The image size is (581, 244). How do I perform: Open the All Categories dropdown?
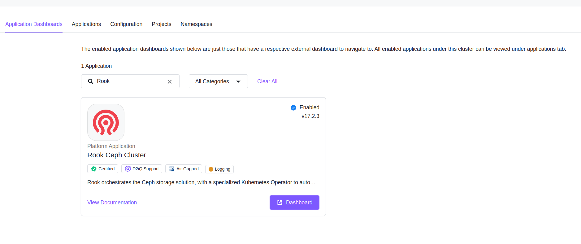pyautogui.click(x=218, y=81)
